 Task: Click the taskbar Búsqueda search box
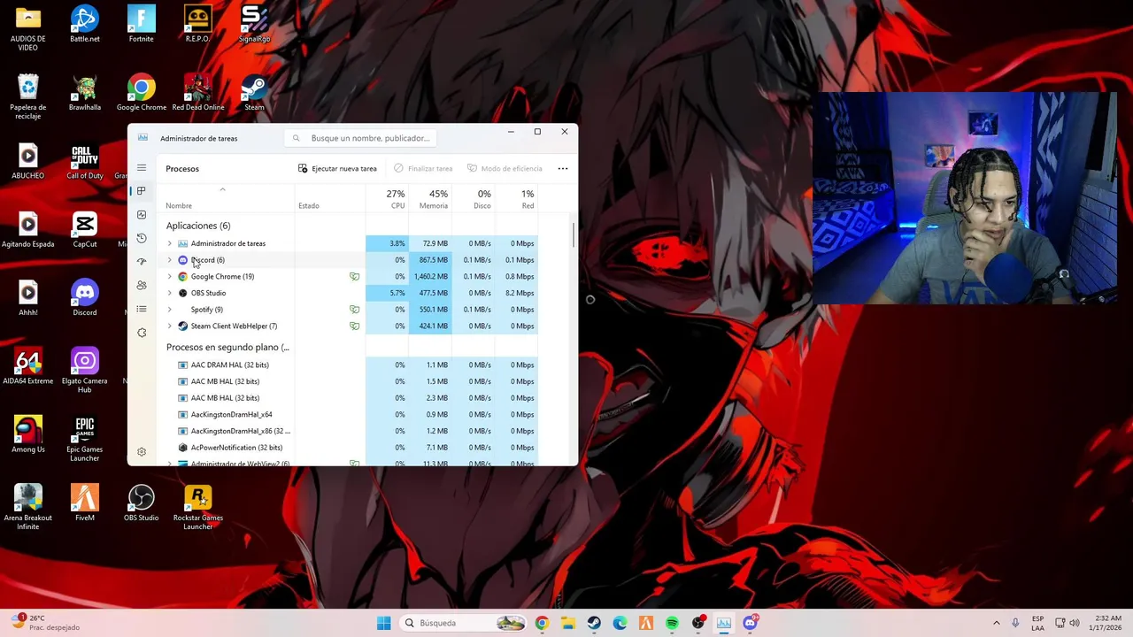pos(462,623)
